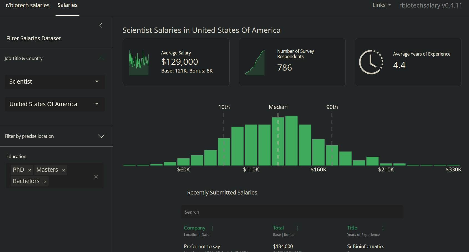Click the tallest histogram bar right of the median
The width and height of the screenshot is (469, 252).
click(x=291, y=141)
